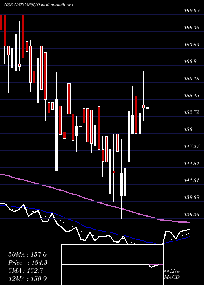The width and height of the screenshot is (204, 285).
Task: Click the Price : 154.3 readout
Action: tap(28, 263)
